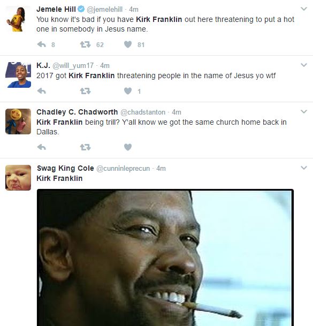View the attached photo in Swag King Cole's tweet
Viewport: 313px width, 326px height.
click(x=165, y=257)
